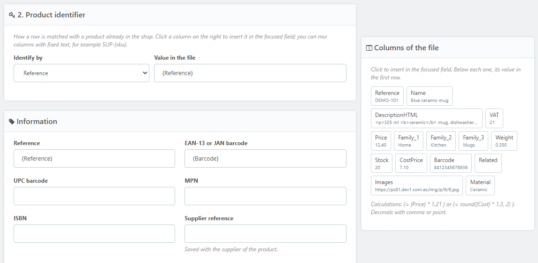Click the 'Identify by' label

28,58
